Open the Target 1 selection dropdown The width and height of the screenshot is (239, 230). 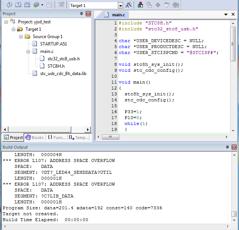[x=120, y=6]
